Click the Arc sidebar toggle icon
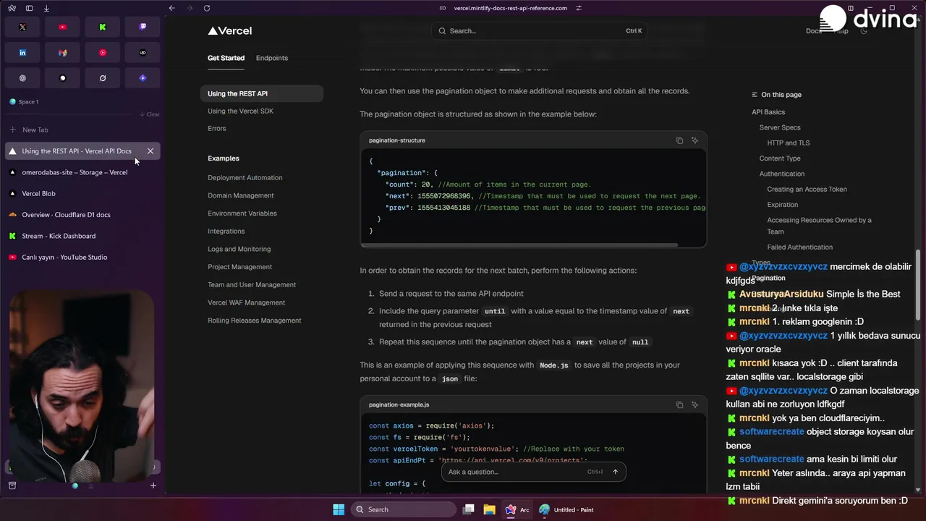 click(29, 8)
